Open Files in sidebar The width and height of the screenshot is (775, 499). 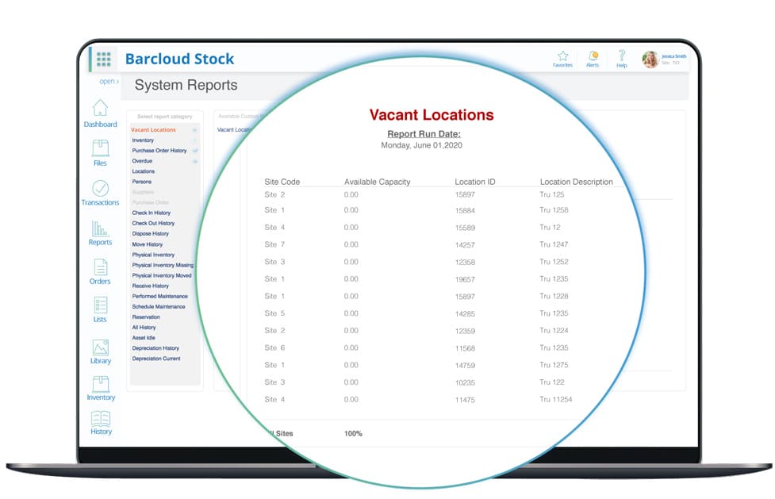click(100, 153)
